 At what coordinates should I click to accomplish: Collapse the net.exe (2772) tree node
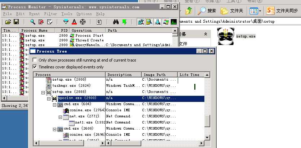(60, 117)
